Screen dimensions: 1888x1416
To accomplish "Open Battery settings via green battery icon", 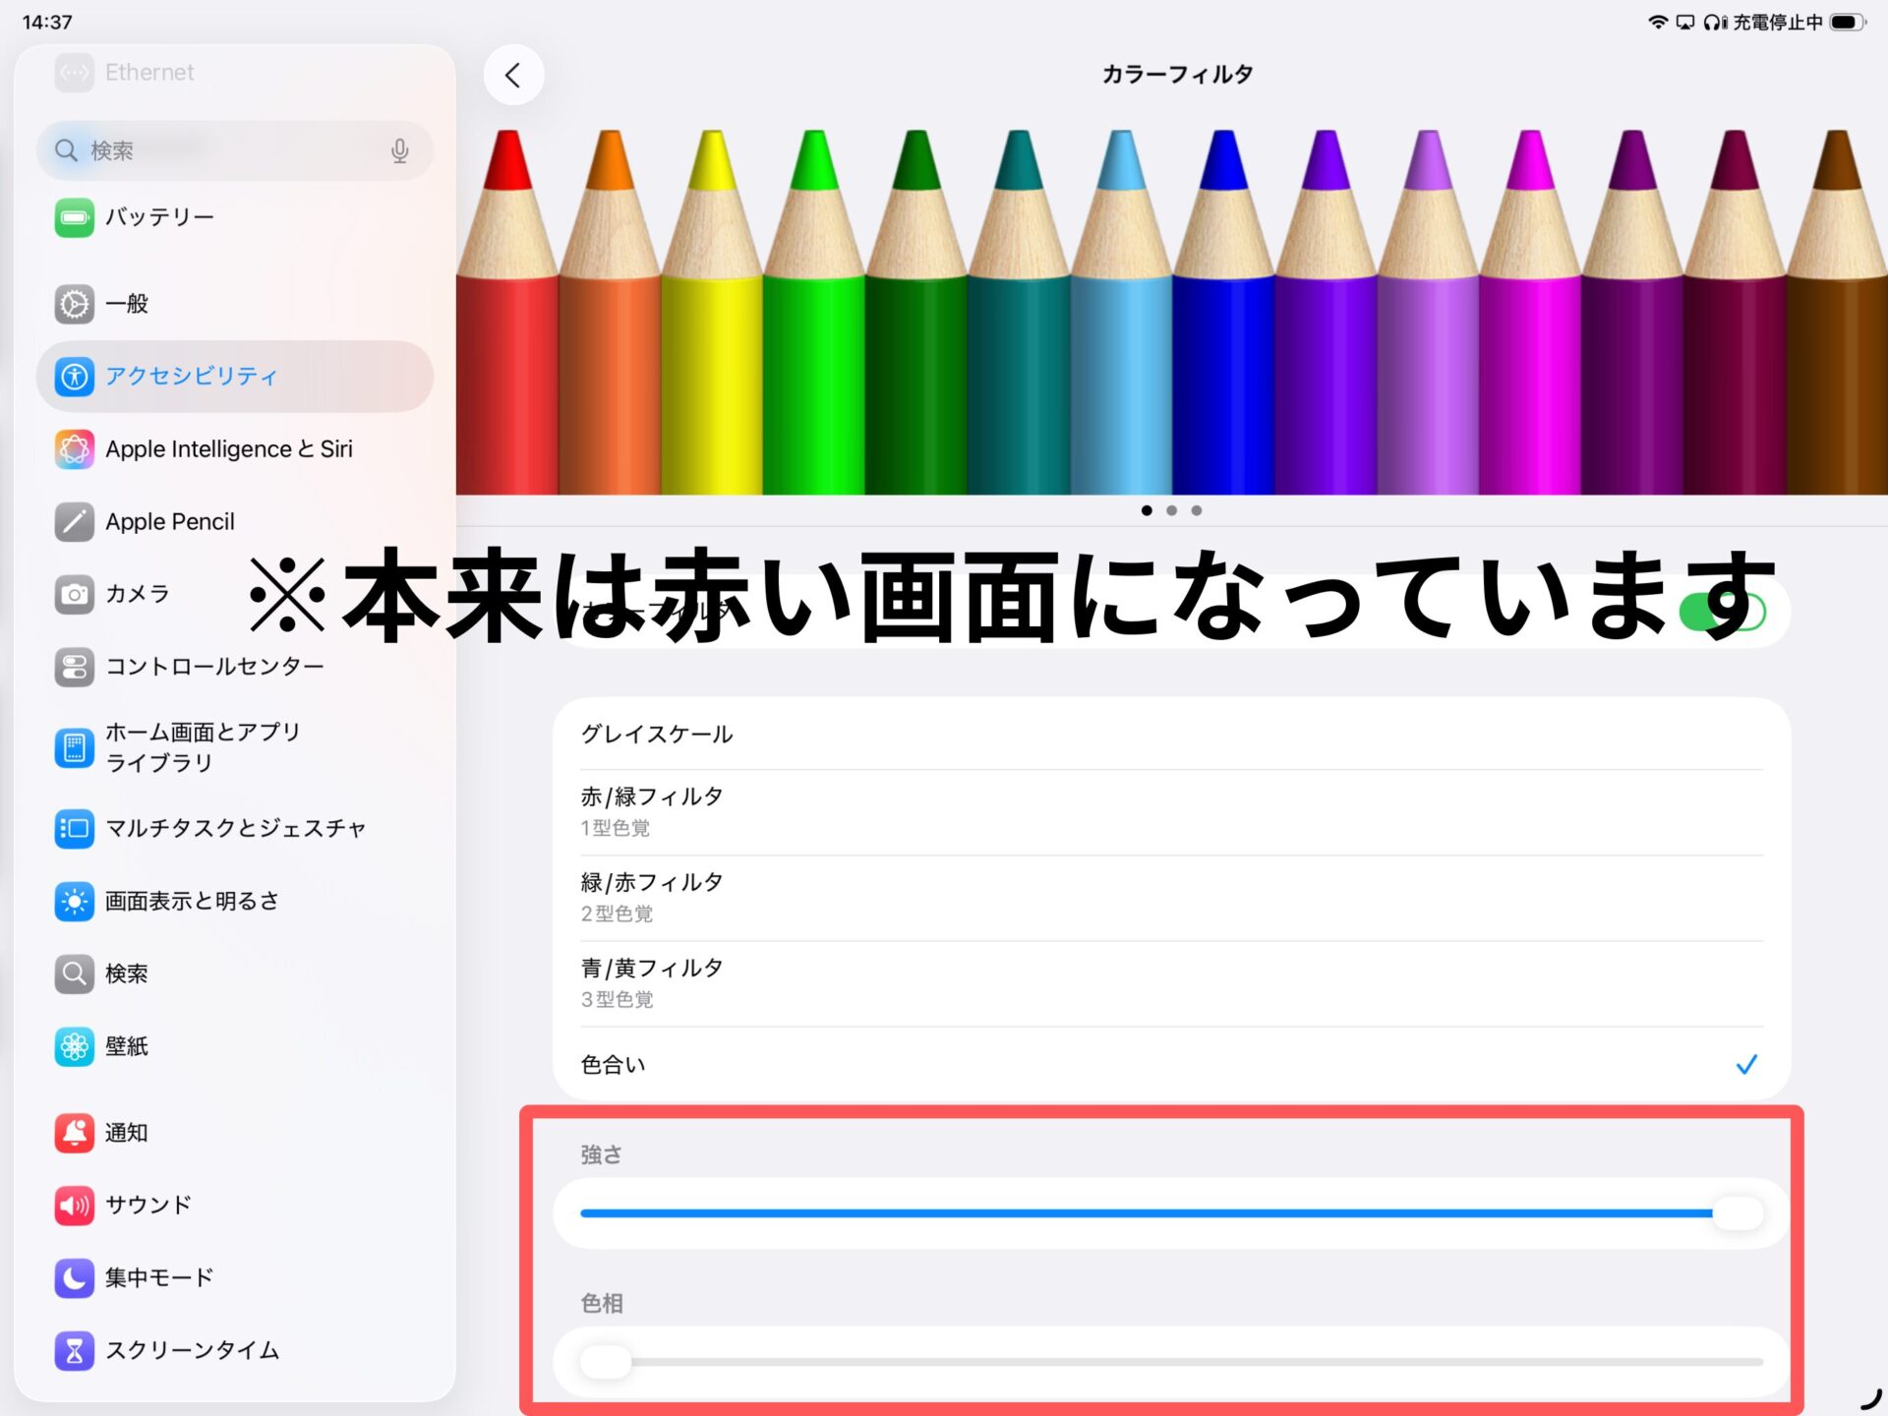I will coord(75,217).
